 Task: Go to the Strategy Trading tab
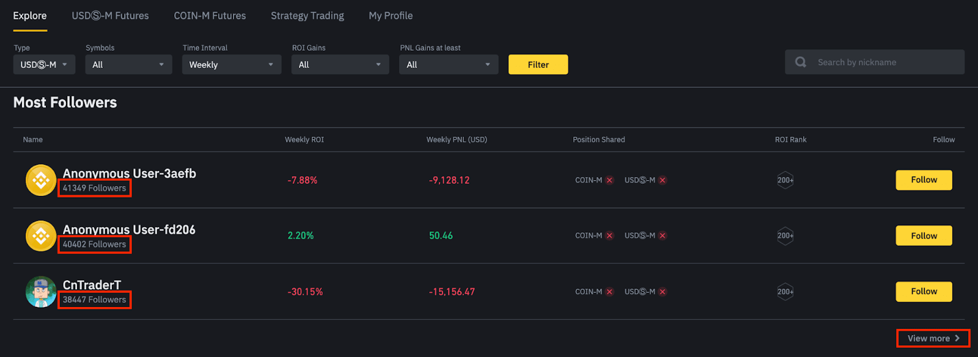(307, 16)
